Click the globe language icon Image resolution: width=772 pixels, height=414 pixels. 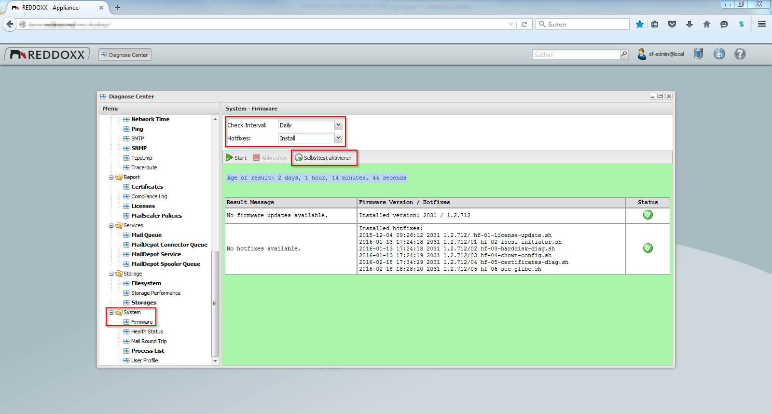(719, 54)
